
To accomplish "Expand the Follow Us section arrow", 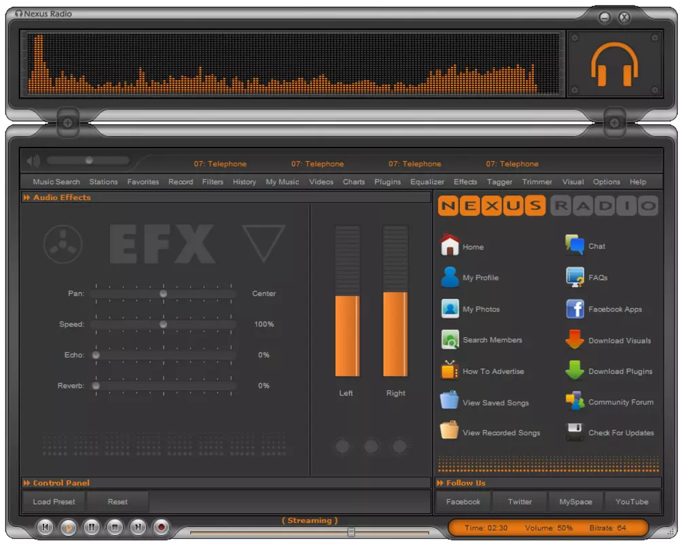I will pos(440,483).
